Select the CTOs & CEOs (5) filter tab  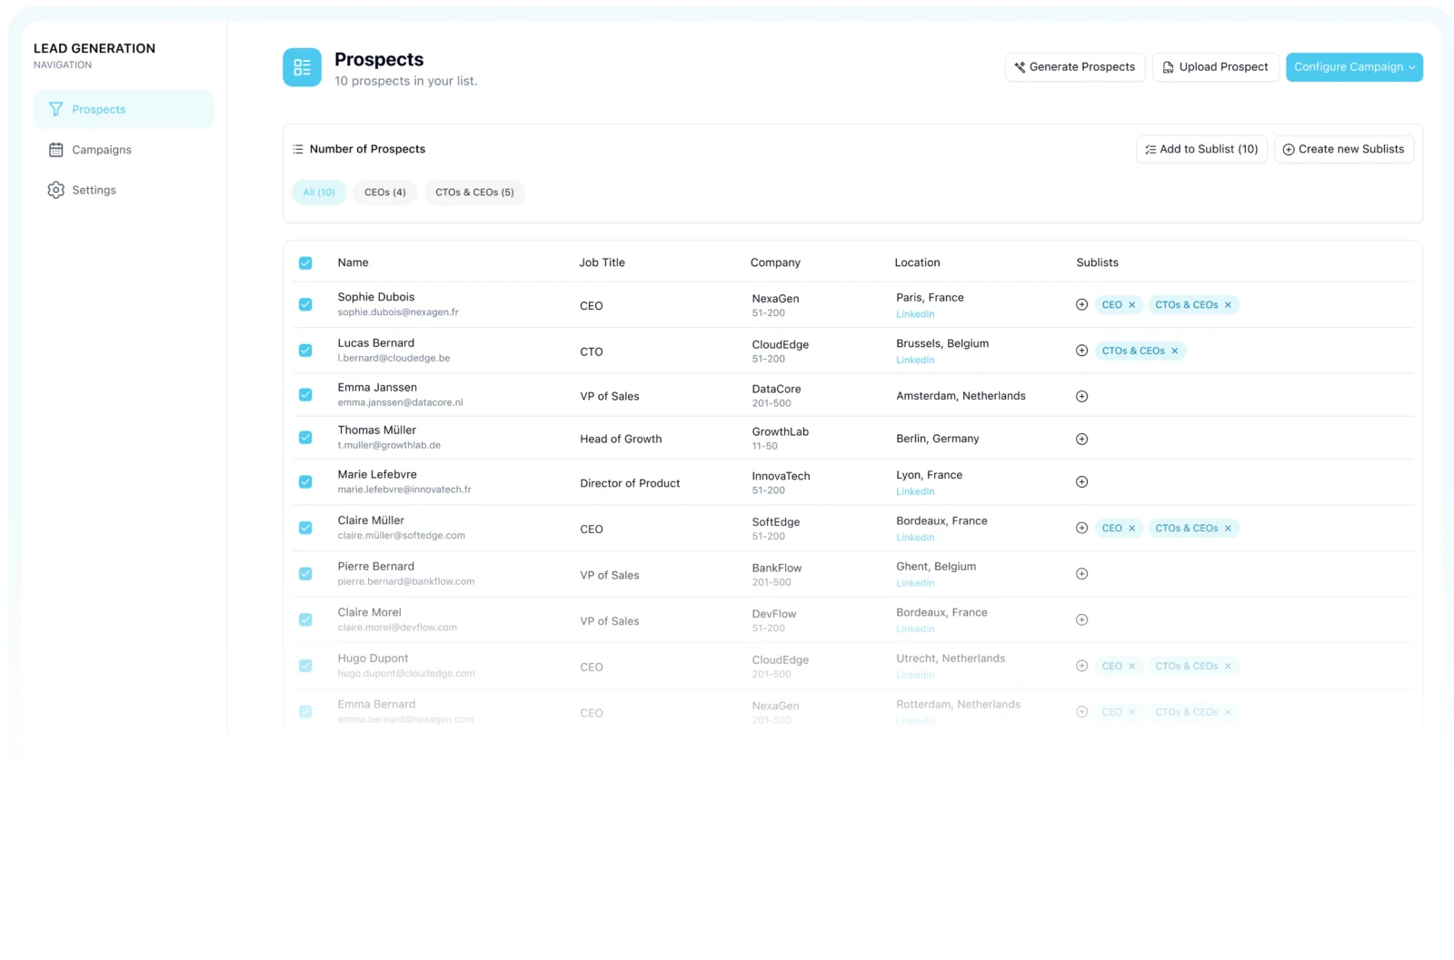pyautogui.click(x=474, y=193)
